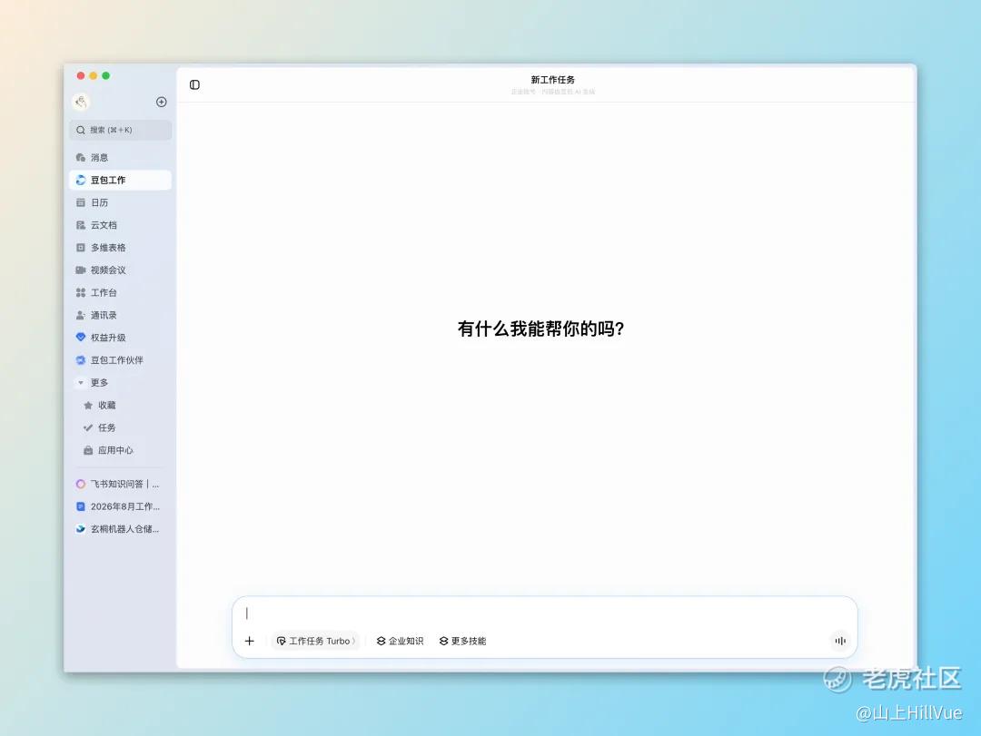Image resolution: width=981 pixels, height=736 pixels.
Task: Collapse the 更多 section arrow
Action: click(x=81, y=383)
